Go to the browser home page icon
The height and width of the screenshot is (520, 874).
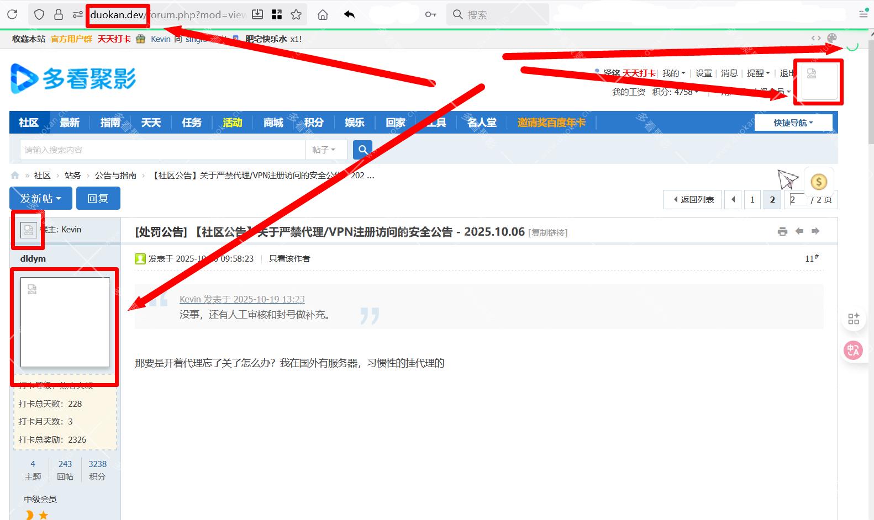pos(323,15)
